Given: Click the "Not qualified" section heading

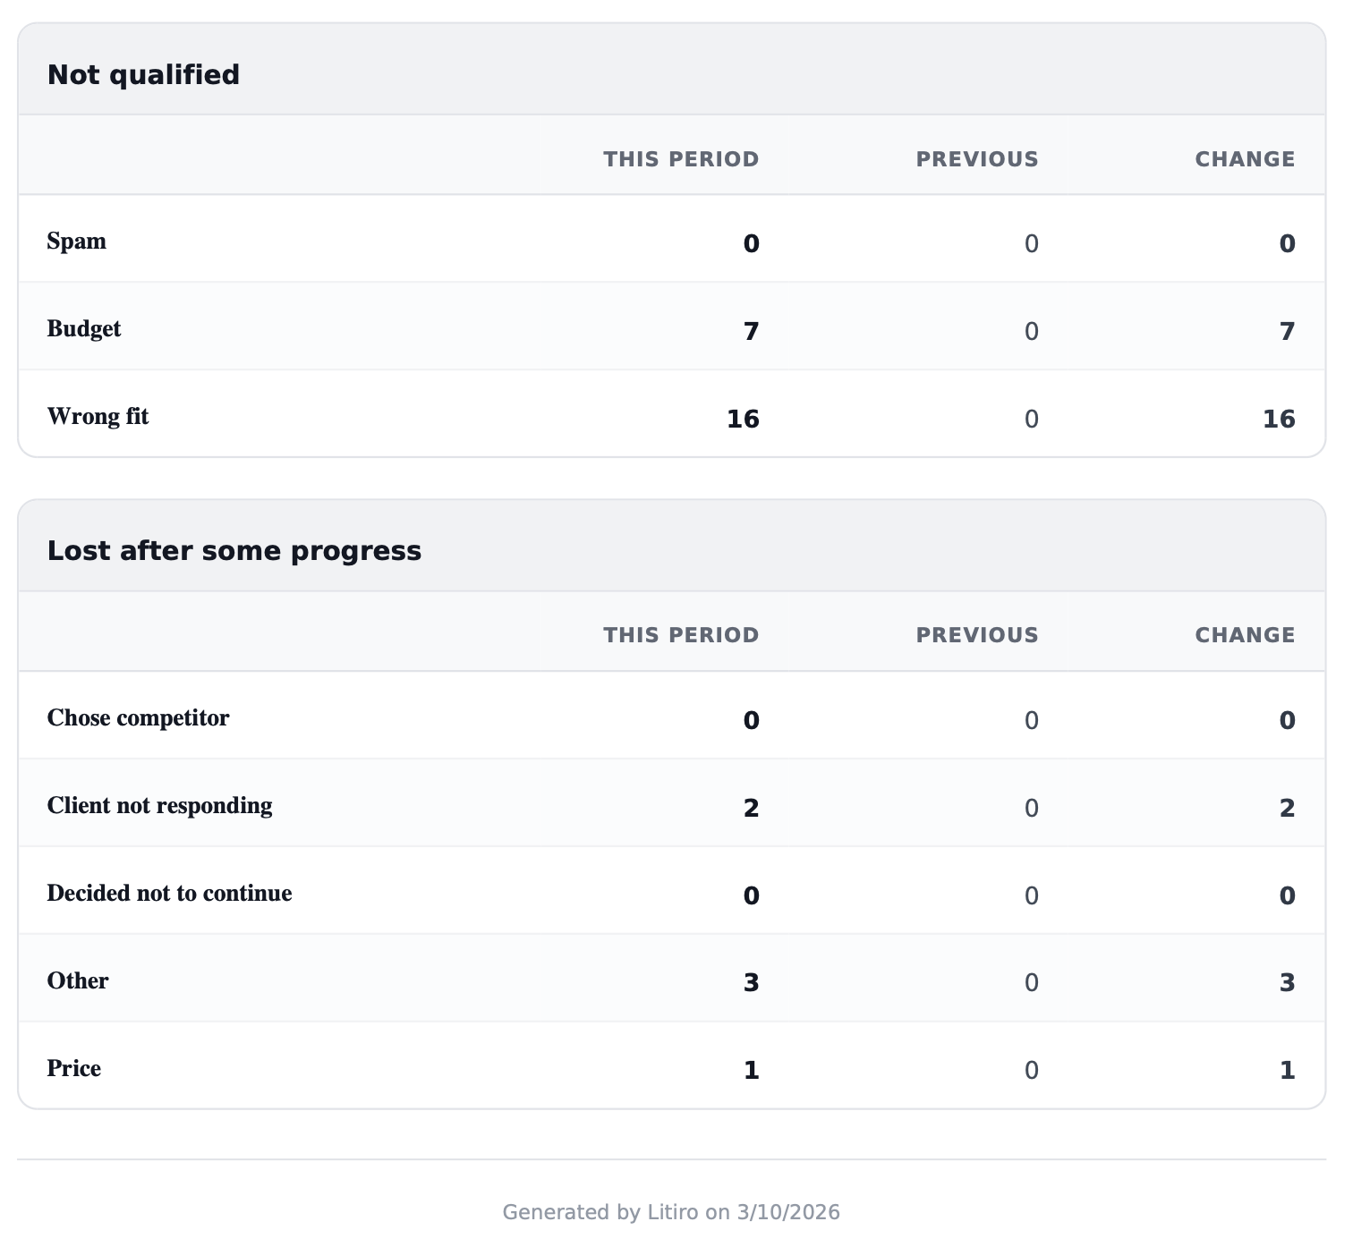Looking at the screenshot, I should point(143,74).
